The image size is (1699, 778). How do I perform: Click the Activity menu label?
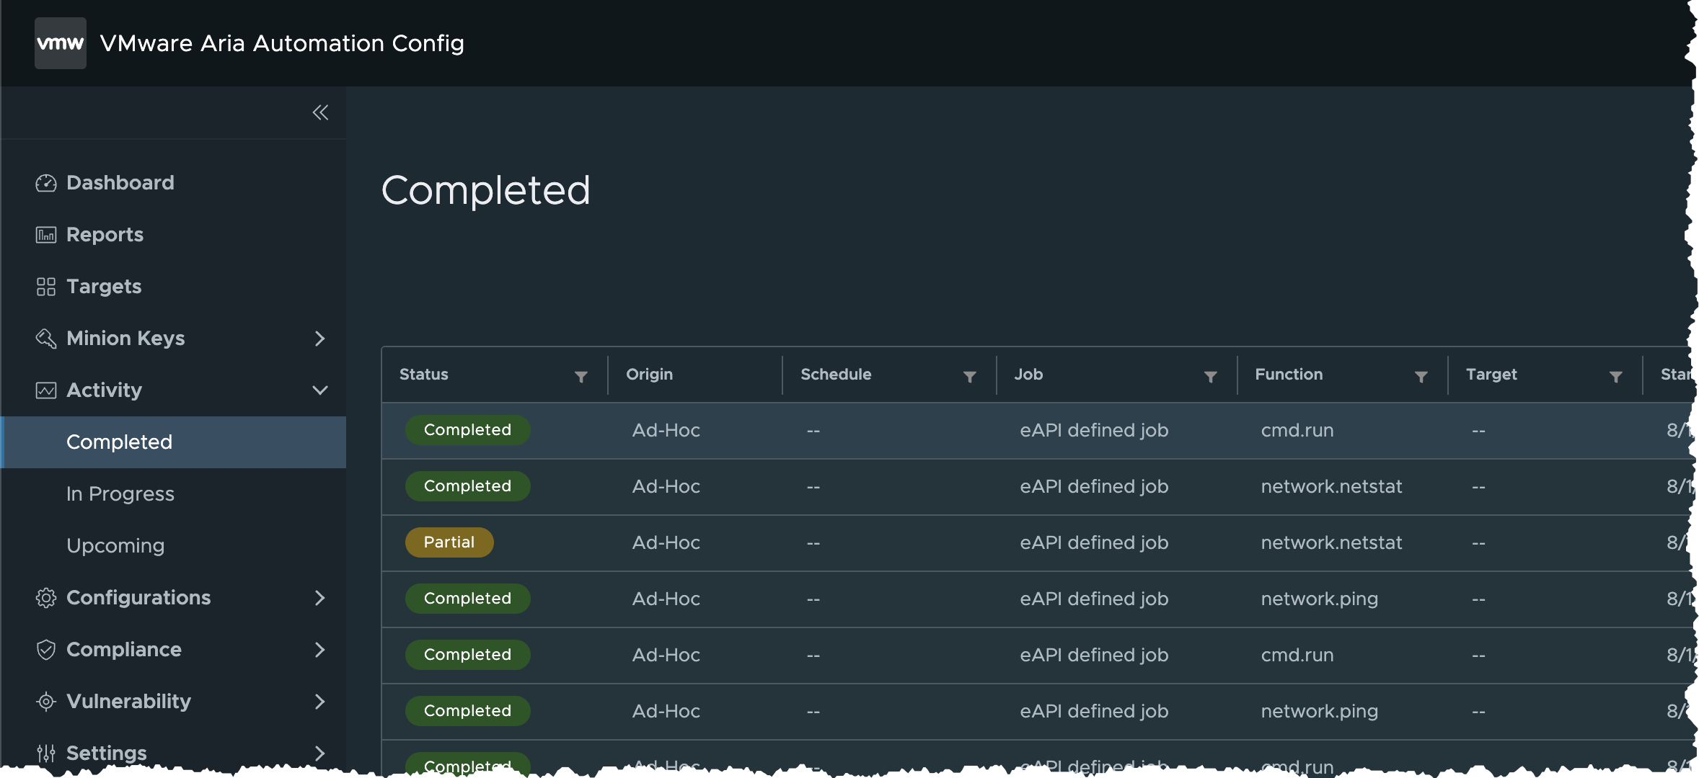point(104,390)
